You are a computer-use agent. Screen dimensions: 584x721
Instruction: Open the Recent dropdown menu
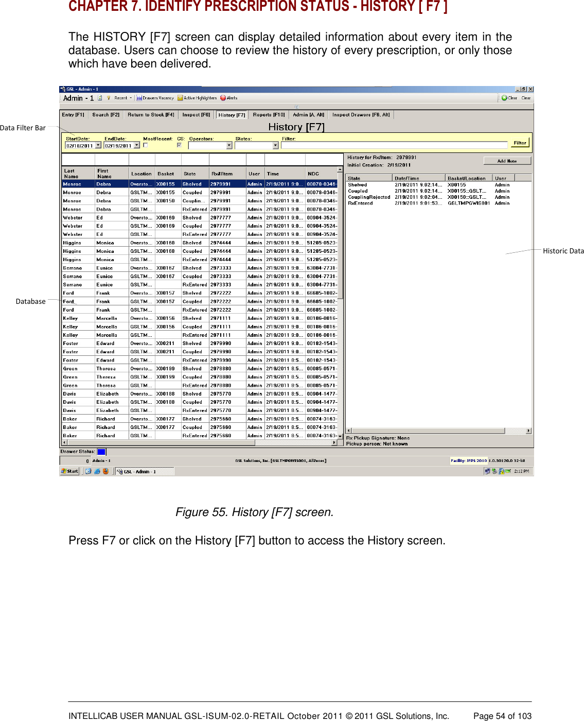point(122,97)
